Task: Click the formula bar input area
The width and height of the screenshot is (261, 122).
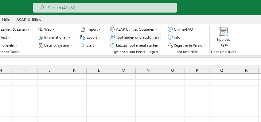Action: click(130, 61)
